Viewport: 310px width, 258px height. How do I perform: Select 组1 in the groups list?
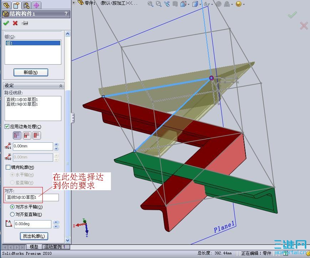pos(33,43)
